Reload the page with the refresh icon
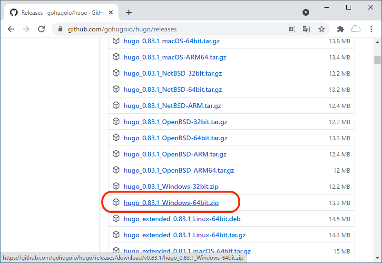 tap(41, 29)
